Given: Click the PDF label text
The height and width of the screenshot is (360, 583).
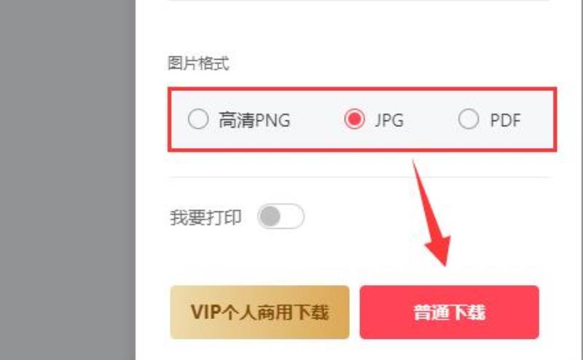Looking at the screenshot, I should 505,120.
